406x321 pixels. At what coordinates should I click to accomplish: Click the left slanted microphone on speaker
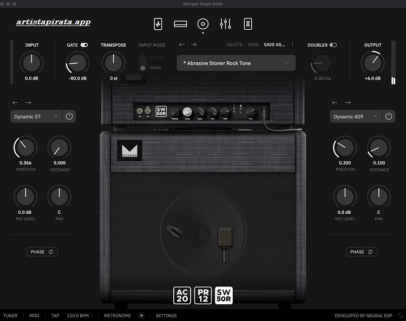[x=174, y=231]
